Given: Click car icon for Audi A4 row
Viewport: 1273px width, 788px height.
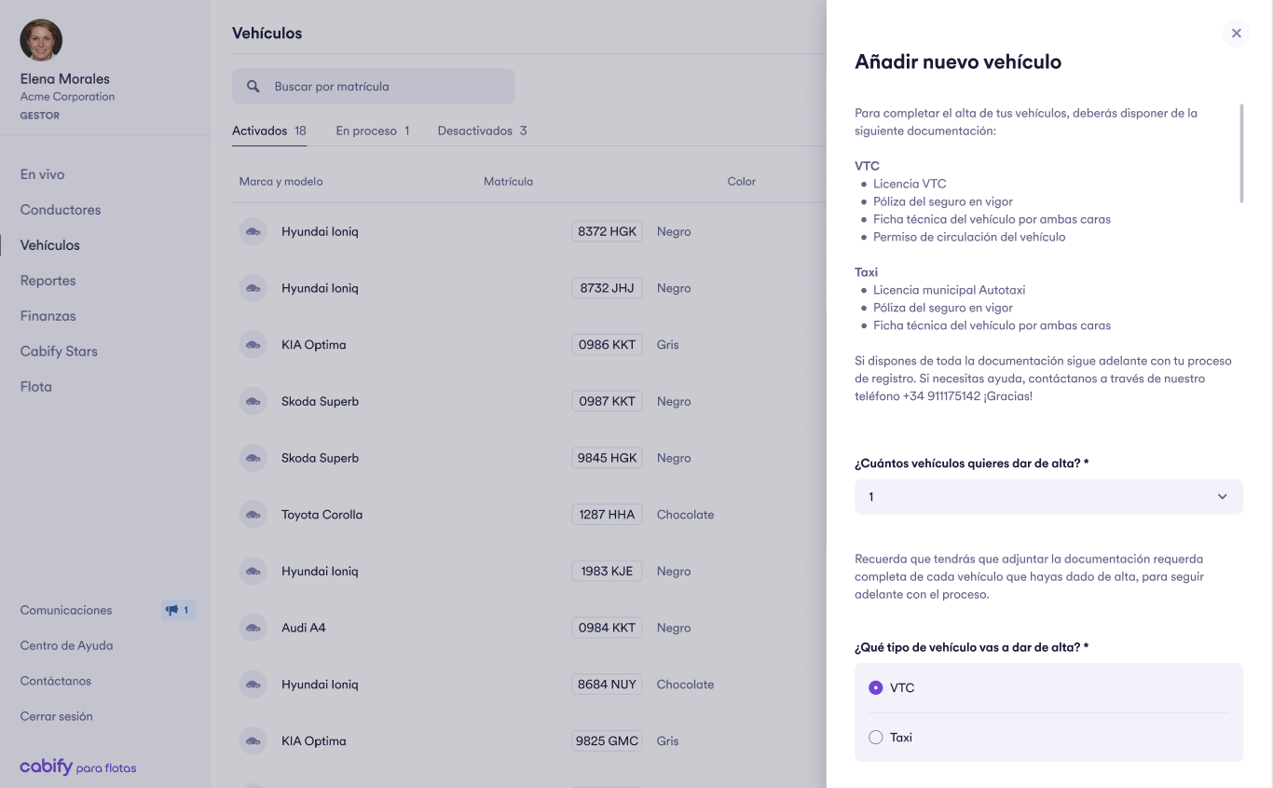Looking at the screenshot, I should tap(253, 628).
